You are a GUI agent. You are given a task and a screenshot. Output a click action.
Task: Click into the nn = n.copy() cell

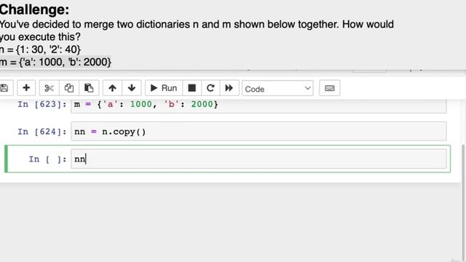pyautogui.click(x=258, y=131)
